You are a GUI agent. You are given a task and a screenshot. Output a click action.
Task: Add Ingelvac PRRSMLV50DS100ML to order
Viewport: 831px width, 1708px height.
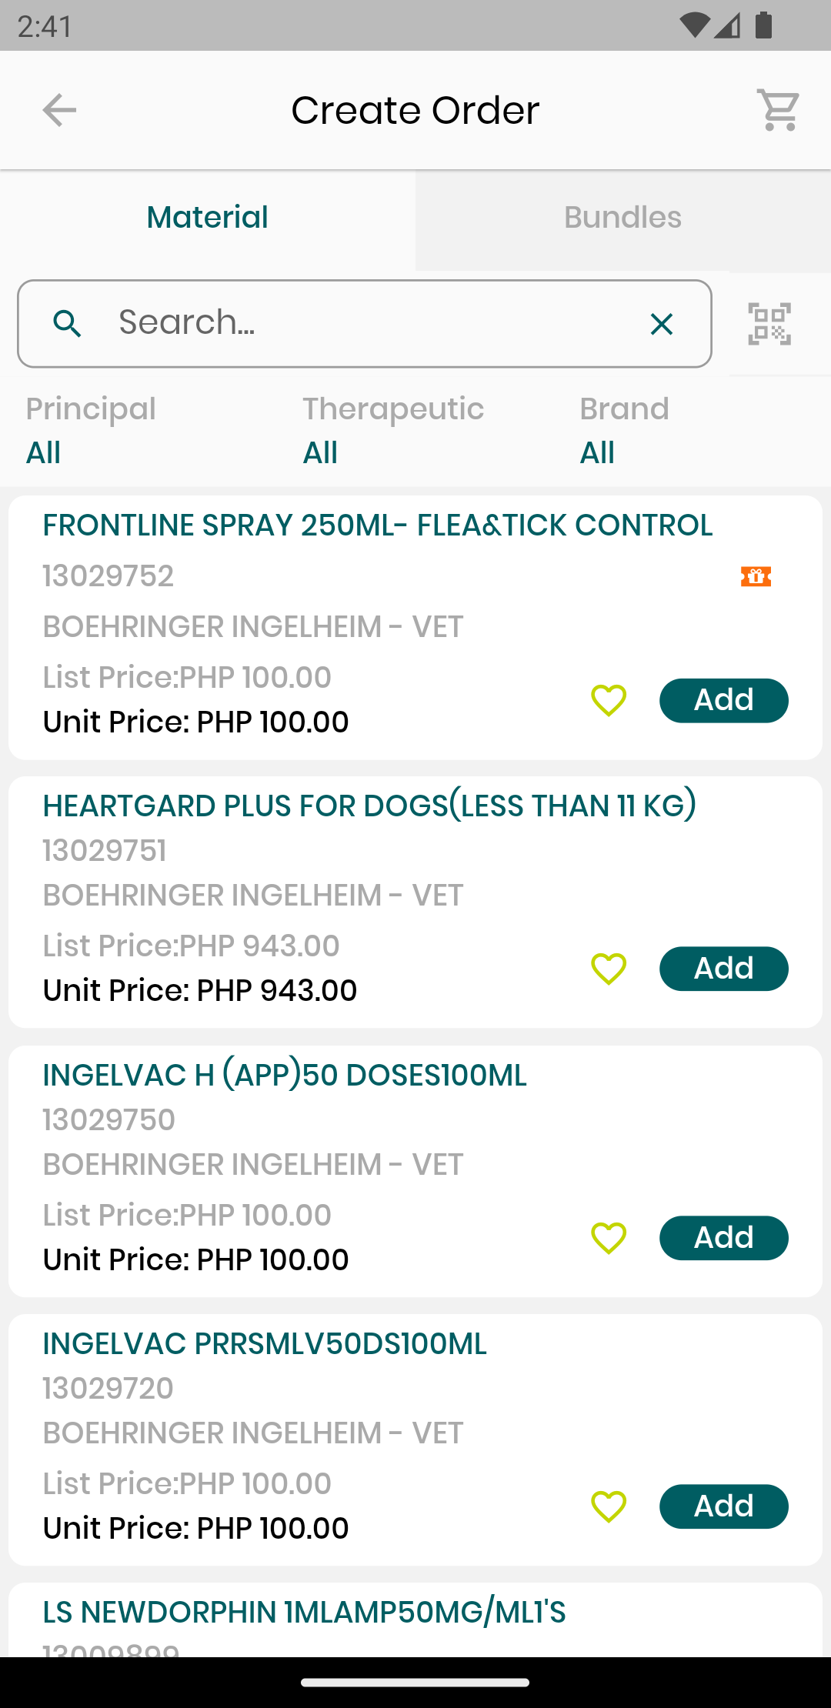pos(723,1506)
